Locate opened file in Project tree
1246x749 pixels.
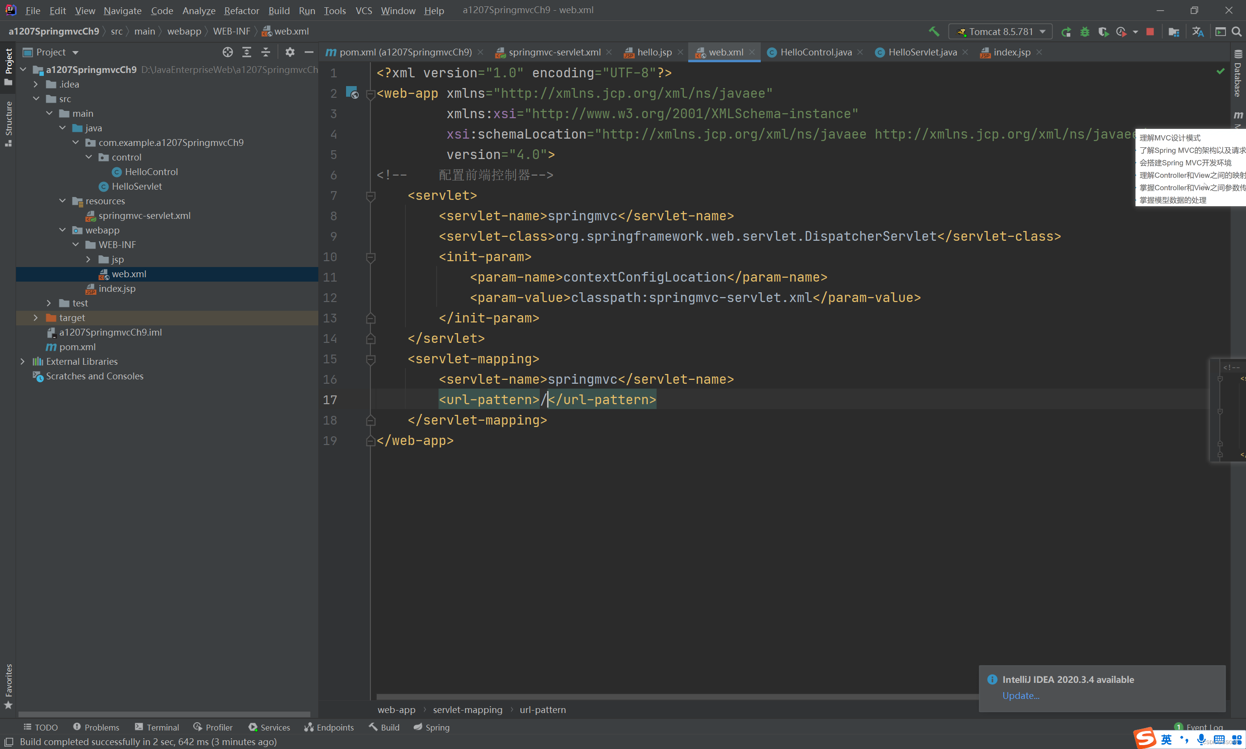coord(228,52)
